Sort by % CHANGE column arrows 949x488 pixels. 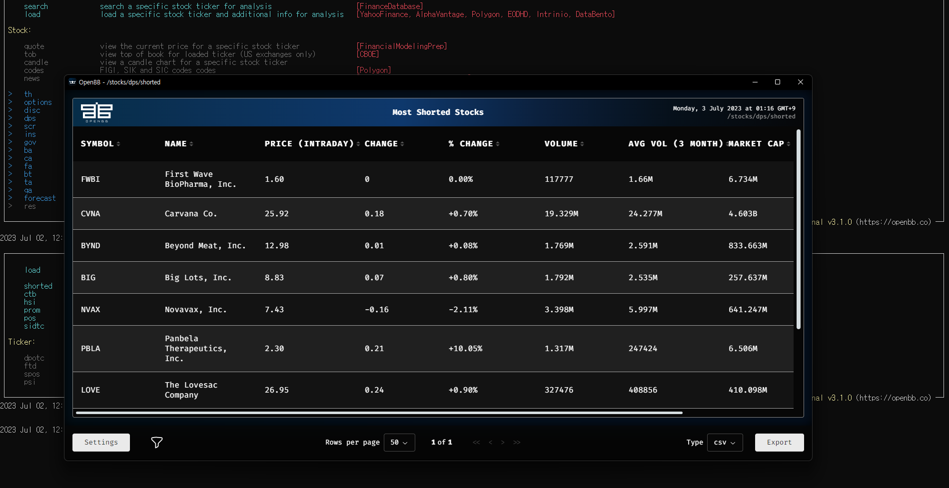pos(498,144)
